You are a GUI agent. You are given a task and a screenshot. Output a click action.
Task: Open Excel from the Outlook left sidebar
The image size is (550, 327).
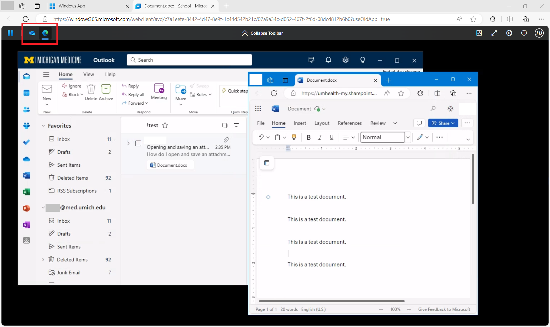26,192
